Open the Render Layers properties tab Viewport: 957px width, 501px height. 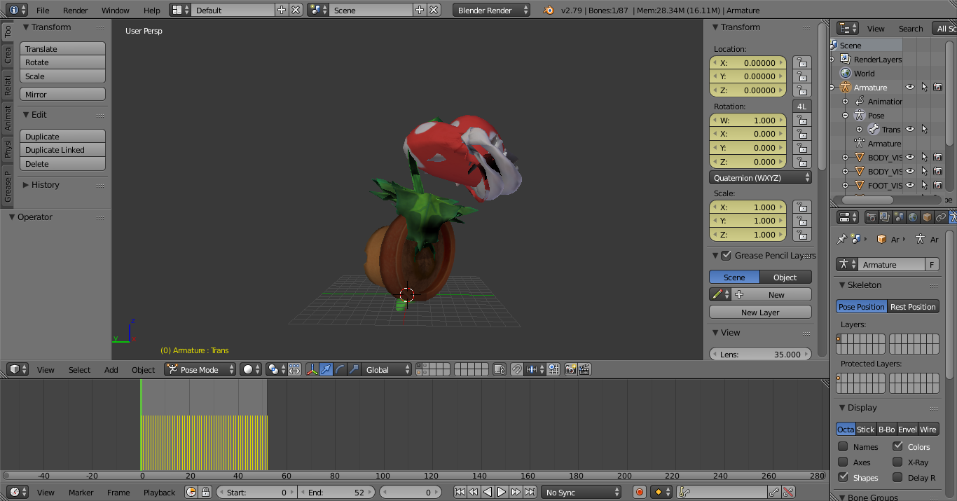tap(885, 217)
